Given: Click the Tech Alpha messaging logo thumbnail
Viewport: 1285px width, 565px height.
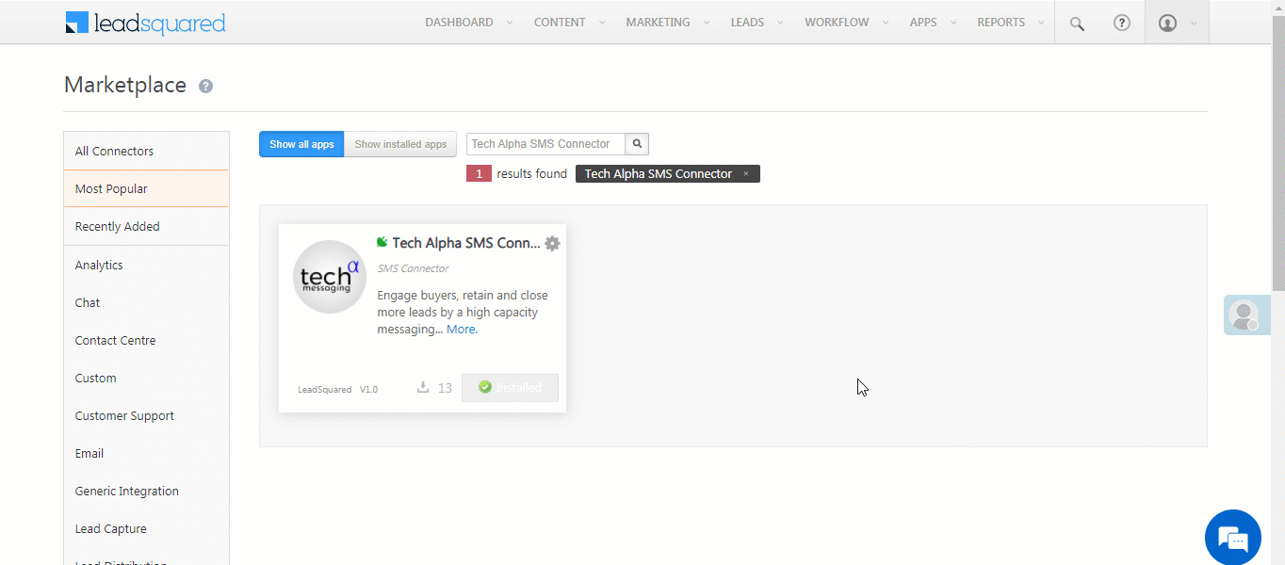Looking at the screenshot, I should 329,277.
